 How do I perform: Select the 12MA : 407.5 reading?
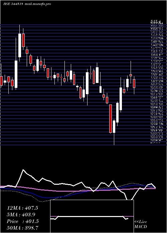[x=22, y=208]
